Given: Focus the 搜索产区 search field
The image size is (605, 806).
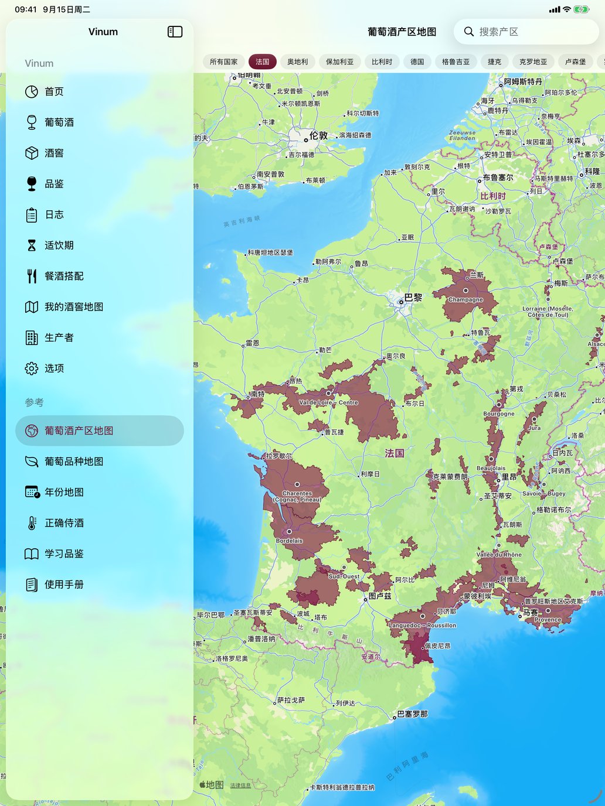Looking at the screenshot, I should click(526, 32).
